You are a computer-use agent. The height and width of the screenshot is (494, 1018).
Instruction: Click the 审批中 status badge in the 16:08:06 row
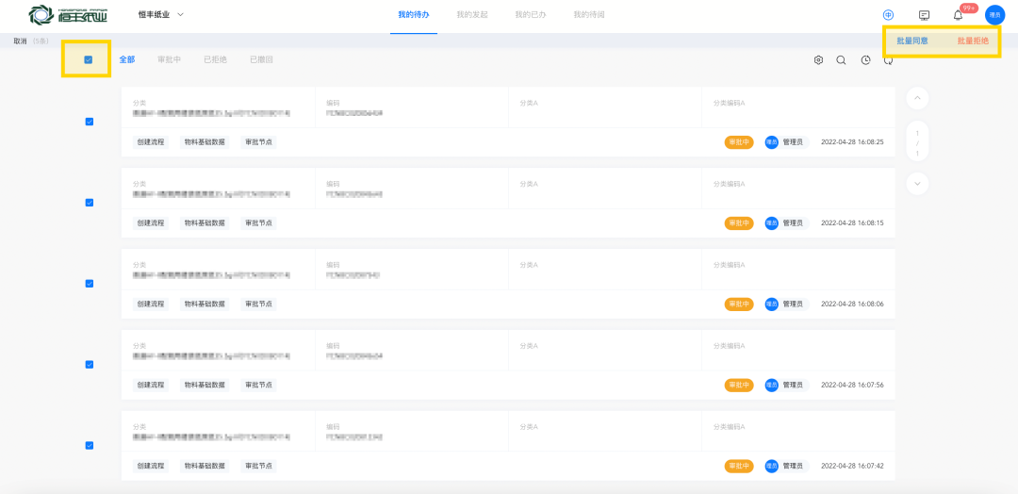coord(739,304)
